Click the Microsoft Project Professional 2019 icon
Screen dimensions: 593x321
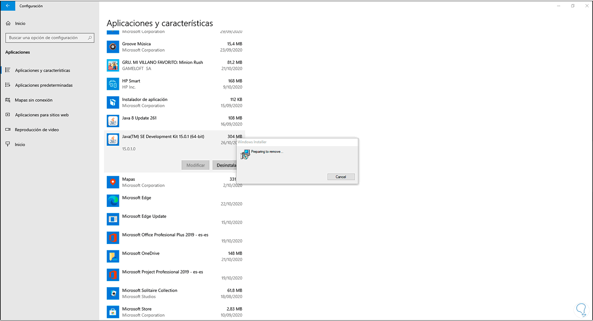(113, 275)
